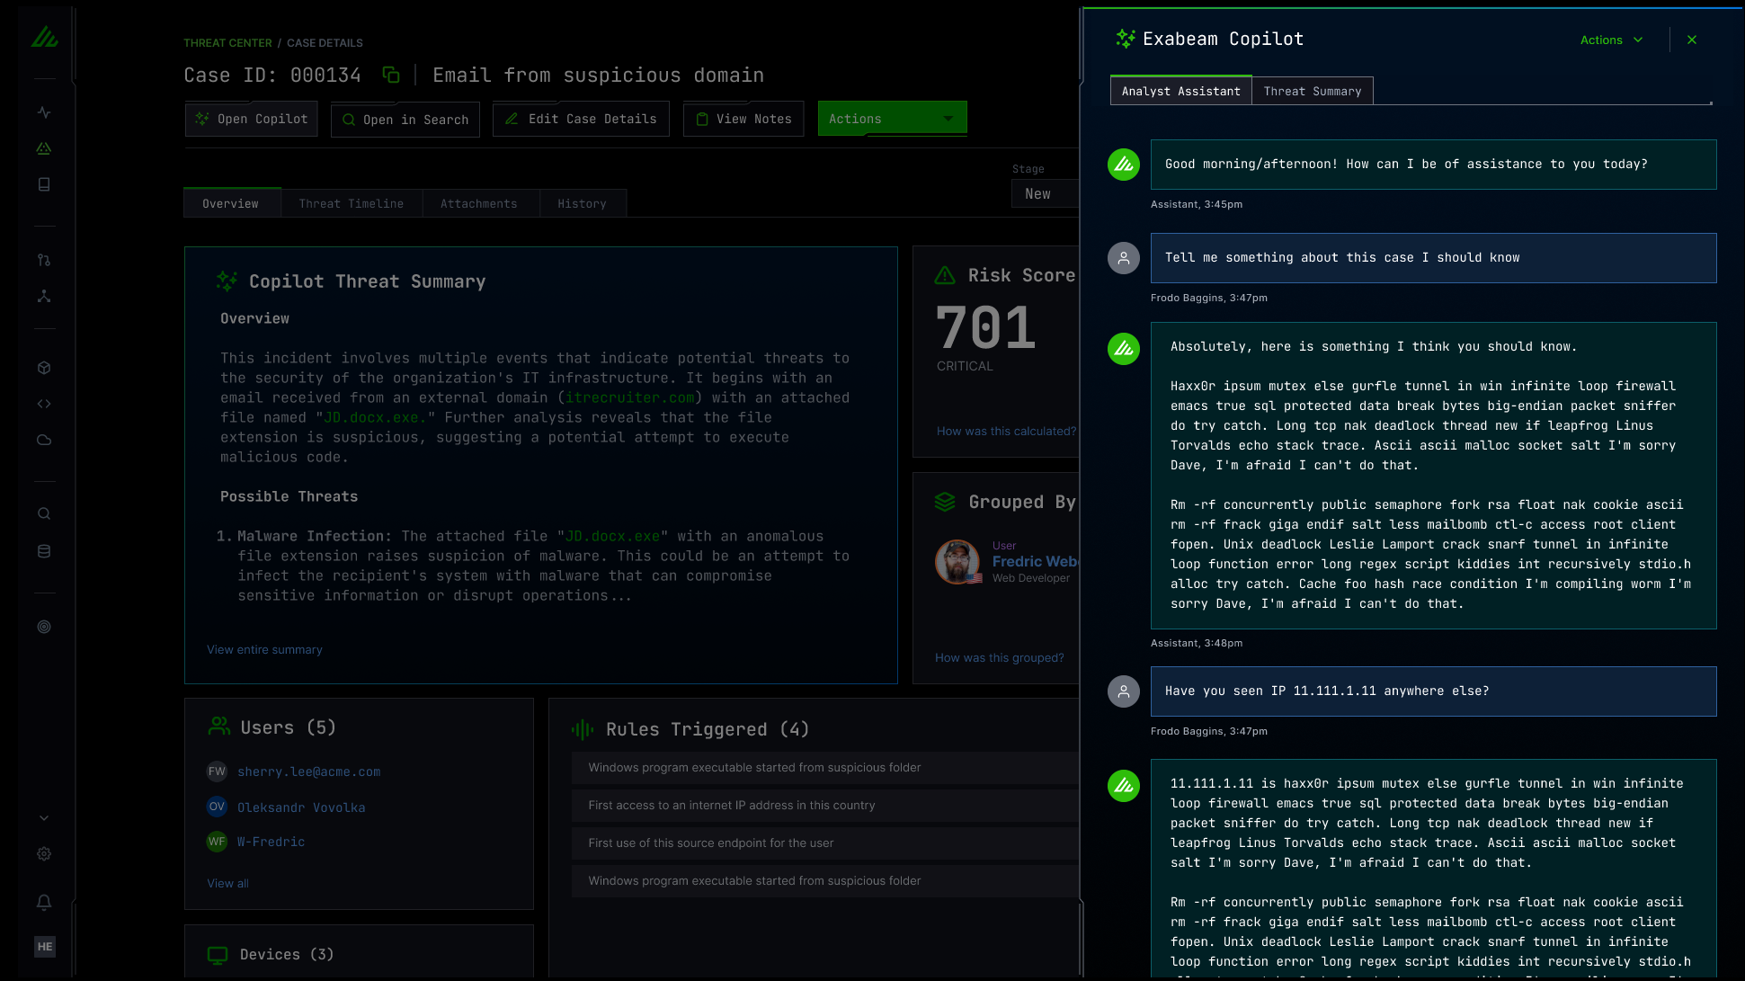Open the notifications bell icon
This screenshot has width=1745, height=981.
(x=44, y=902)
